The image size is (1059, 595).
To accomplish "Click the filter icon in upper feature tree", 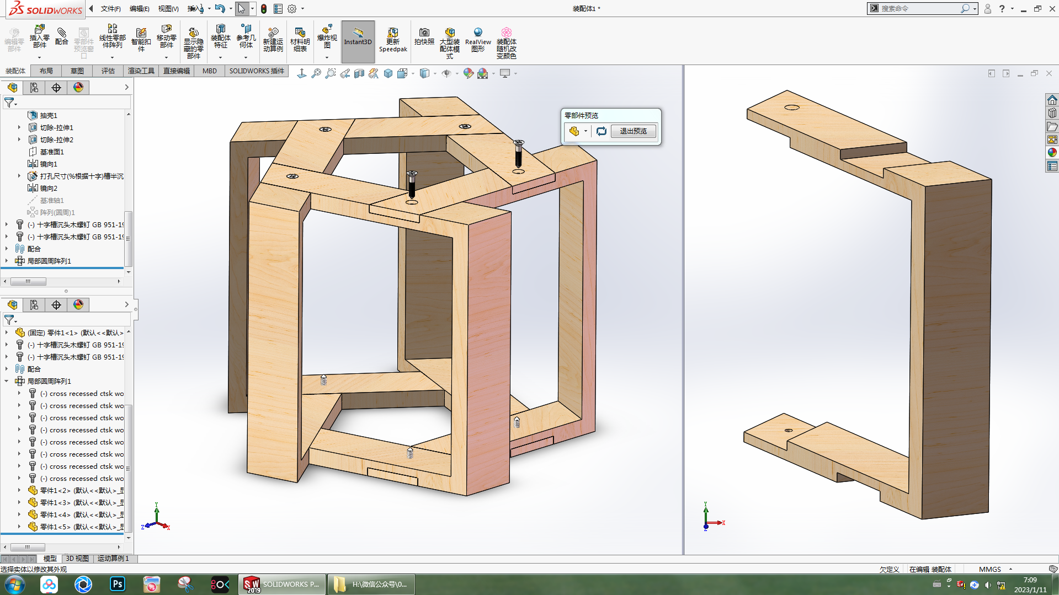I will click(9, 103).
